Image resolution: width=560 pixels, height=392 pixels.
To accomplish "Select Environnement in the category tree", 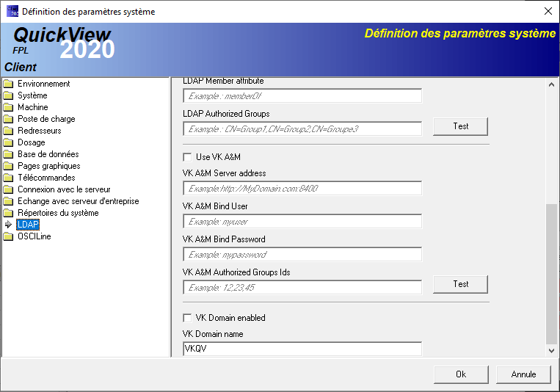I will (44, 84).
